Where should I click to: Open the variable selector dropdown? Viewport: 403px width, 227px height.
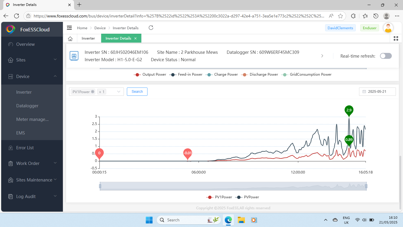[118, 92]
